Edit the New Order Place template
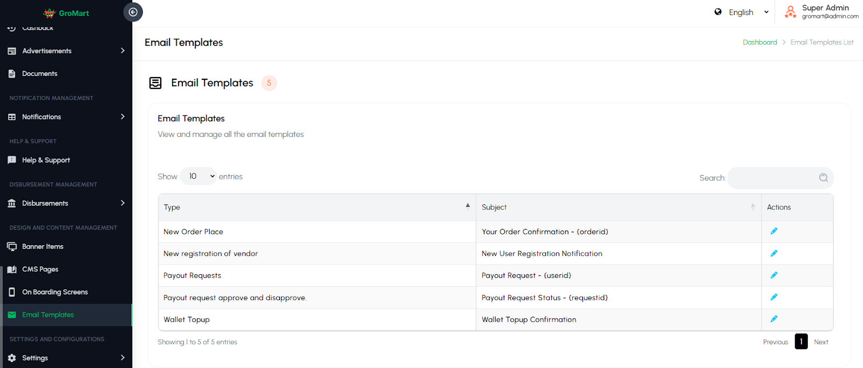The image size is (863, 368). point(774,231)
